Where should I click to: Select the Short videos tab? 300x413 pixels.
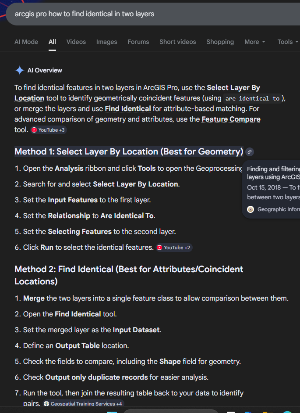point(178,42)
